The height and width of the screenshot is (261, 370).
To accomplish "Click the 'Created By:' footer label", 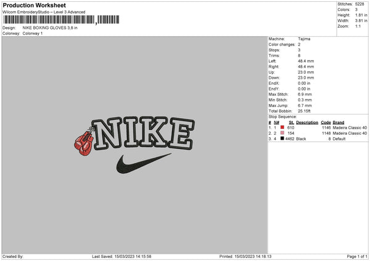I will click(13, 256).
